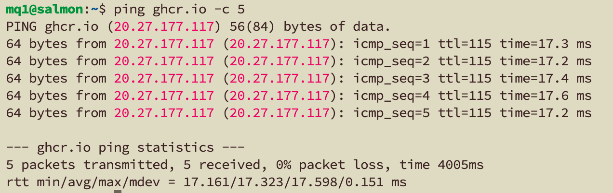Click the pink IP after 'from' on icmp_seq=5 line
613x193 pixels.
[x=164, y=113]
